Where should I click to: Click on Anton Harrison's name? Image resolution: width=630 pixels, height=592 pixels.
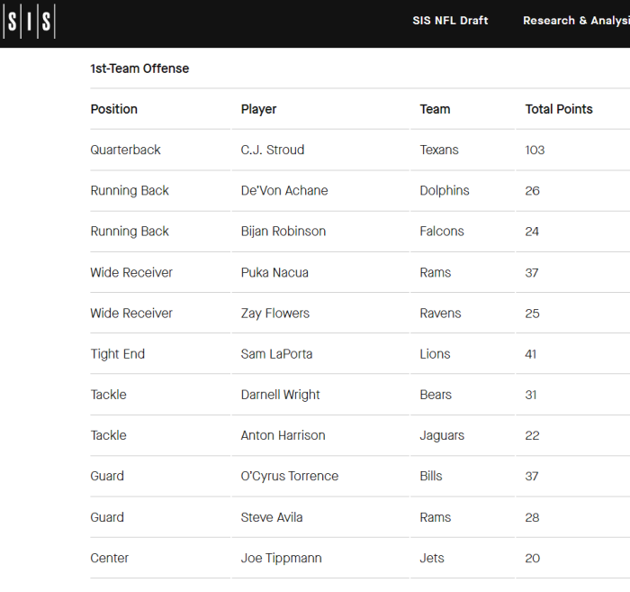(283, 435)
